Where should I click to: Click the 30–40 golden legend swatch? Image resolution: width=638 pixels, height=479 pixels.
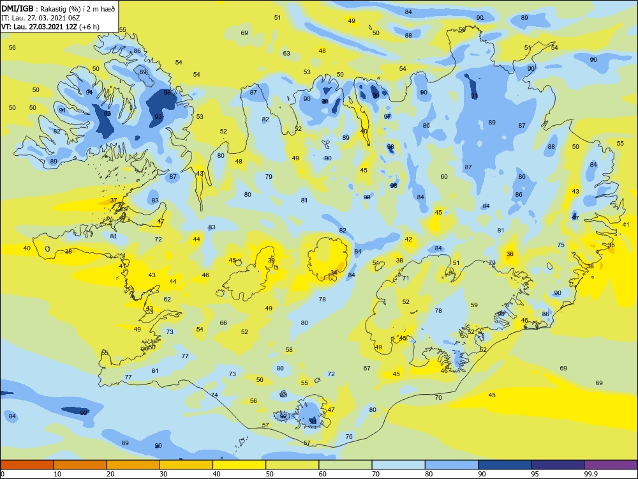[x=186, y=465]
